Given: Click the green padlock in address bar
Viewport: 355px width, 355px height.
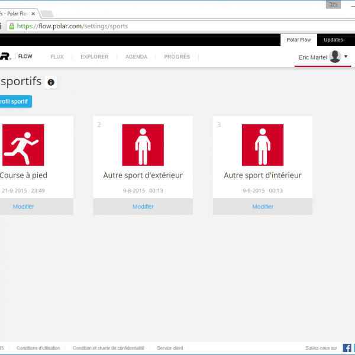Looking at the screenshot, I should (12, 26).
